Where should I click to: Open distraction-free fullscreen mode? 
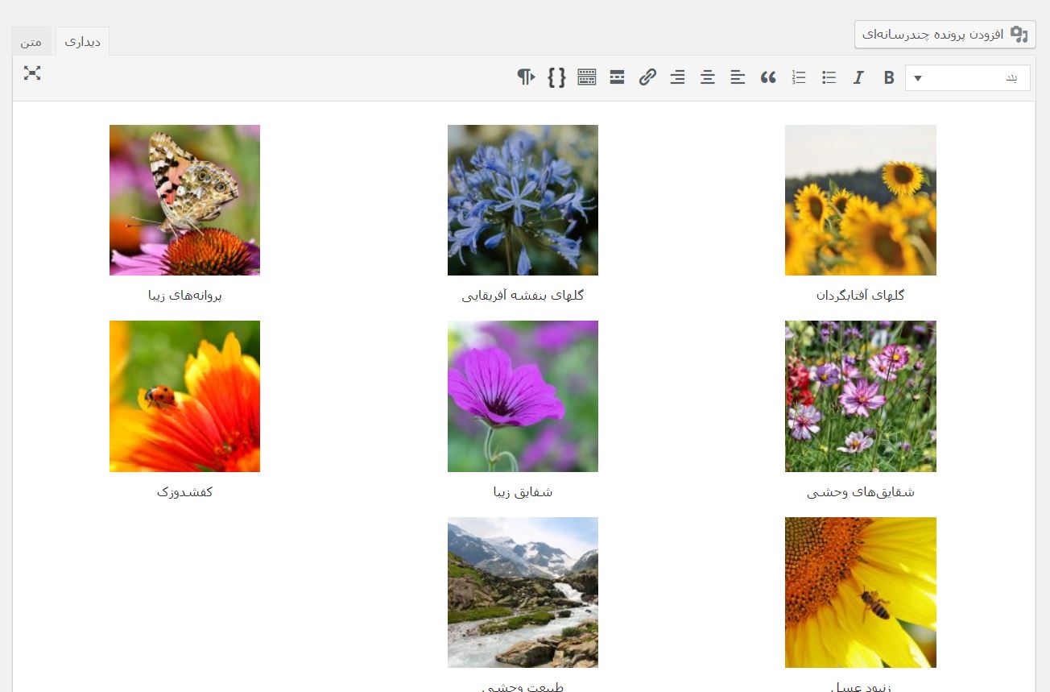pyautogui.click(x=32, y=73)
